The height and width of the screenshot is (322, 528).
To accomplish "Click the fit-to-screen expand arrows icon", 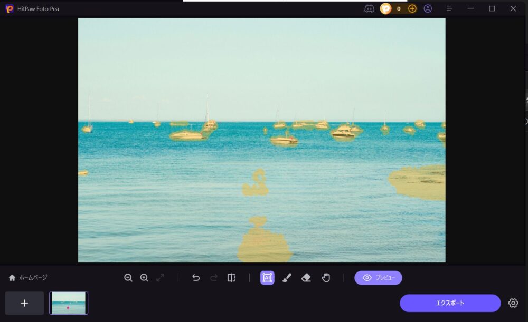I will (161, 278).
